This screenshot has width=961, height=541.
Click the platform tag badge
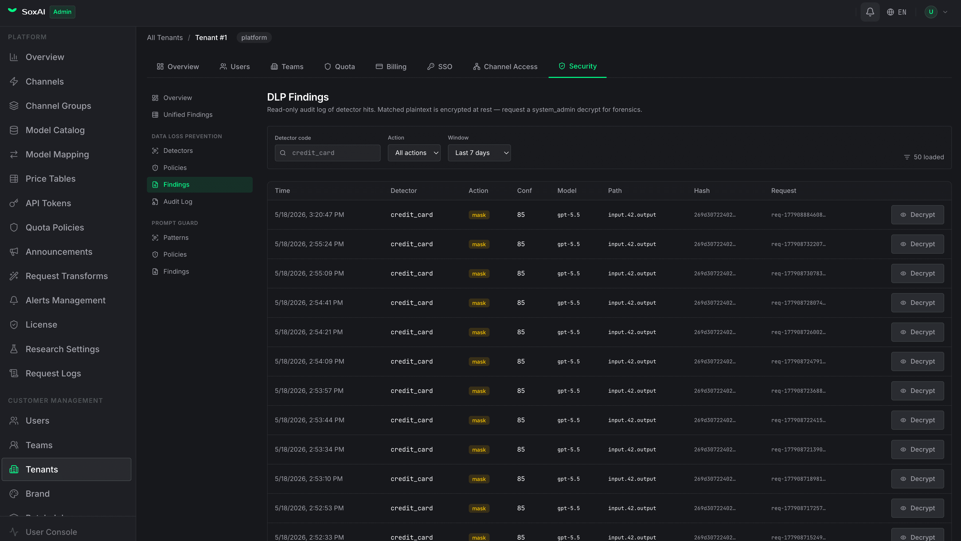[254, 38]
